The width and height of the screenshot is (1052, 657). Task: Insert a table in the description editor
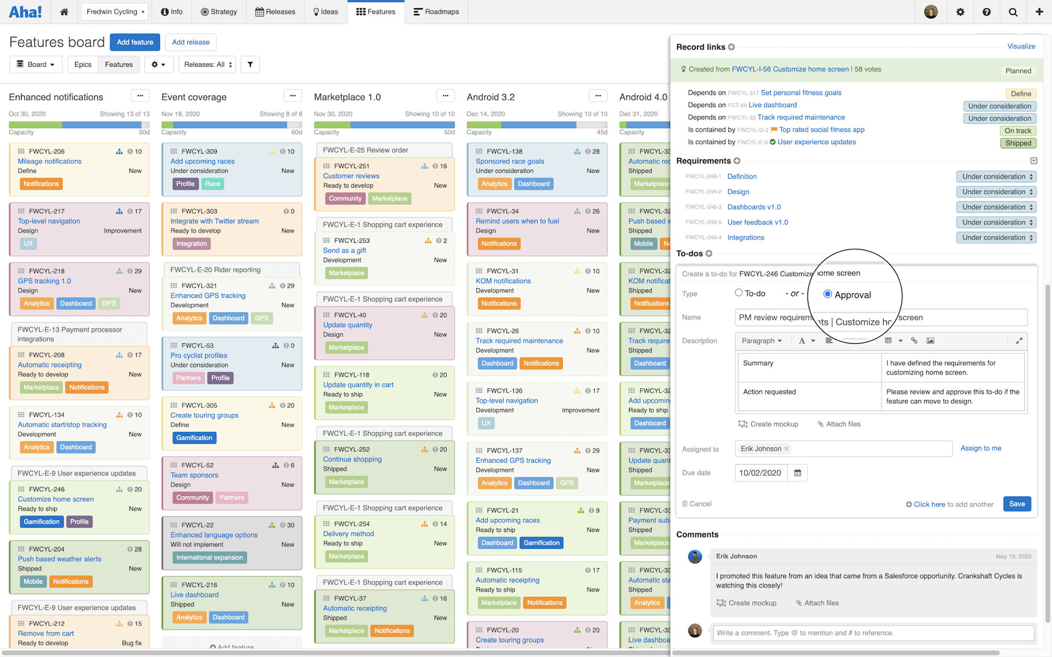[888, 341]
